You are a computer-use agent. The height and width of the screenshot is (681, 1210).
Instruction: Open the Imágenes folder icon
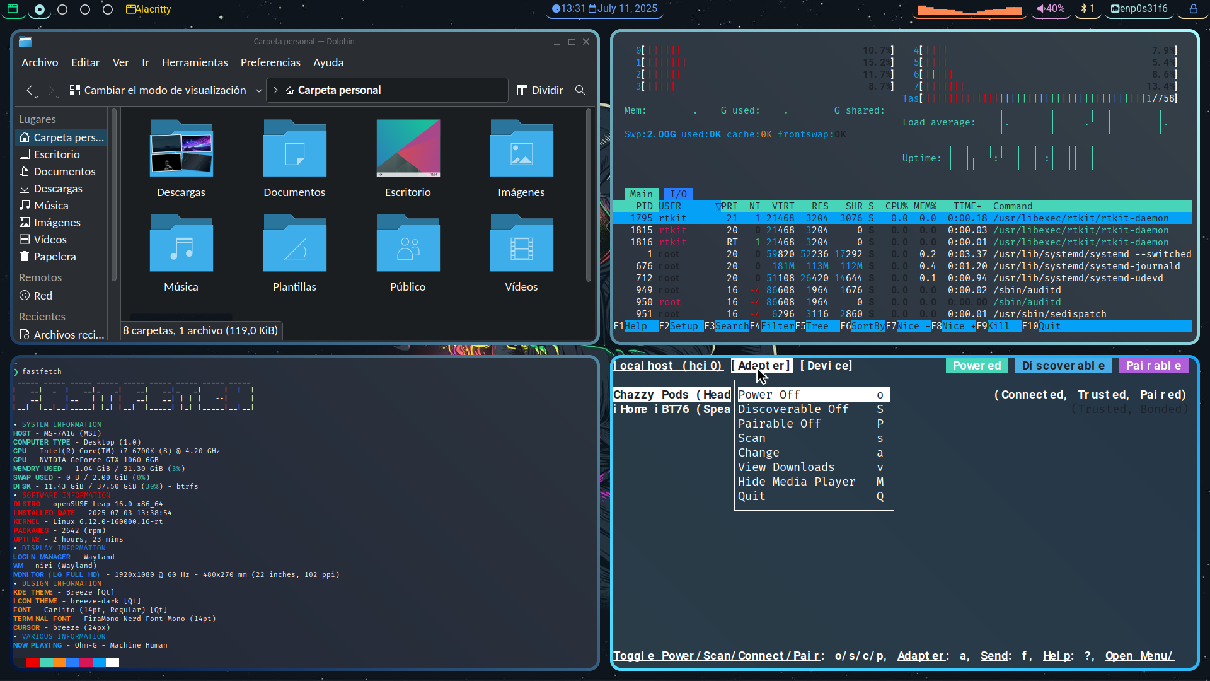point(522,148)
